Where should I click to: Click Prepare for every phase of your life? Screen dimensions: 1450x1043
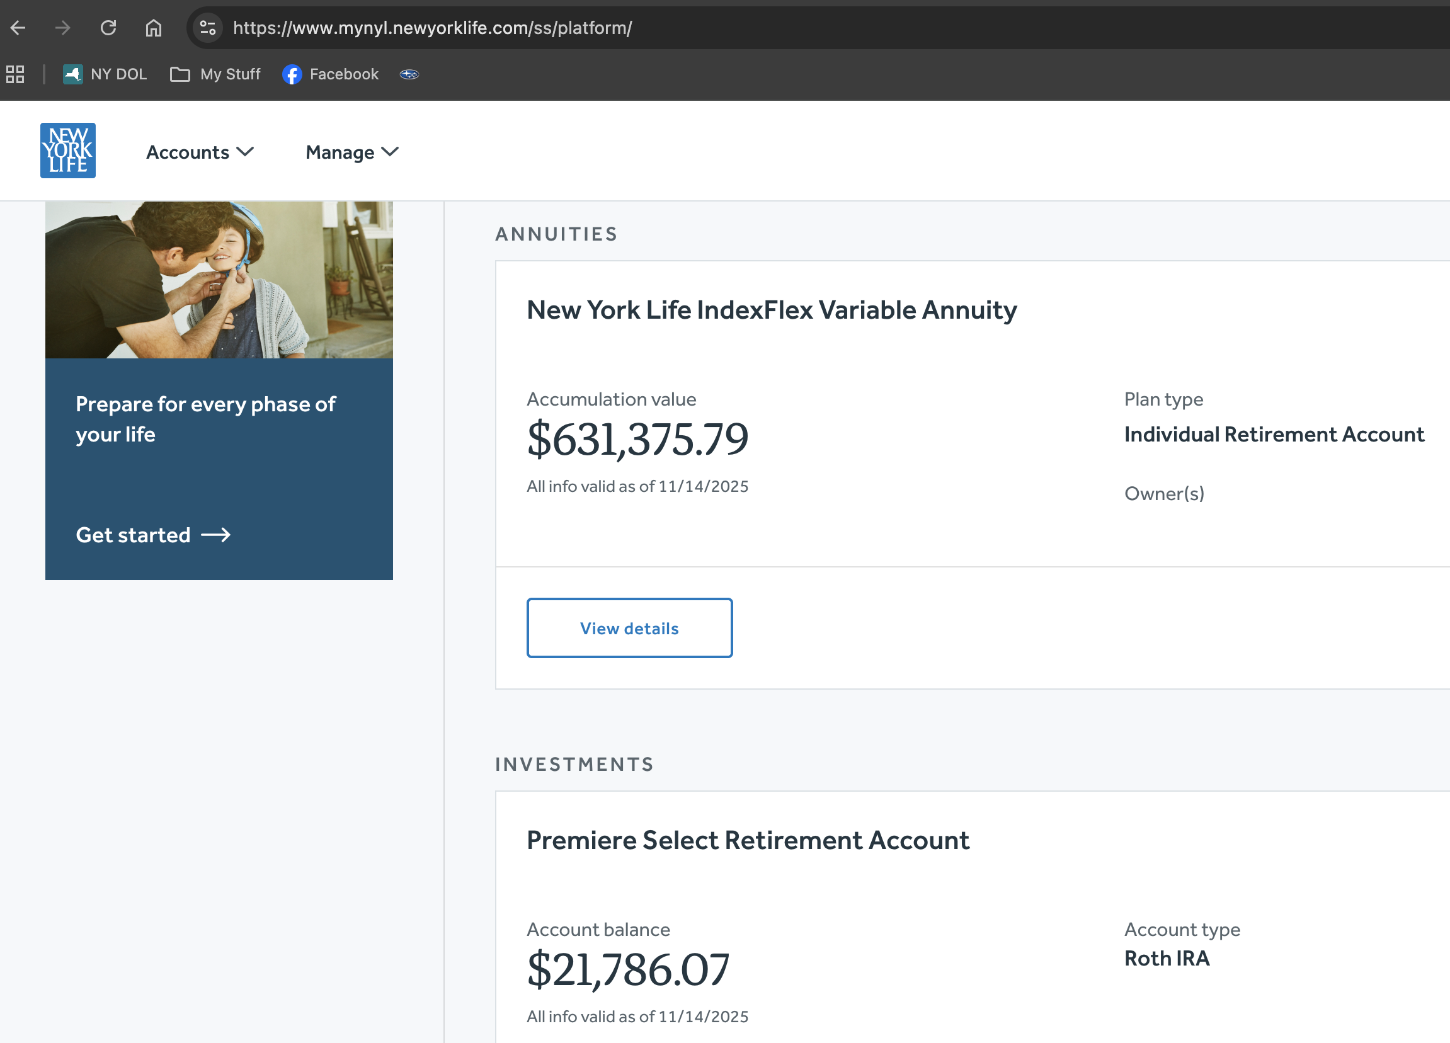click(205, 419)
